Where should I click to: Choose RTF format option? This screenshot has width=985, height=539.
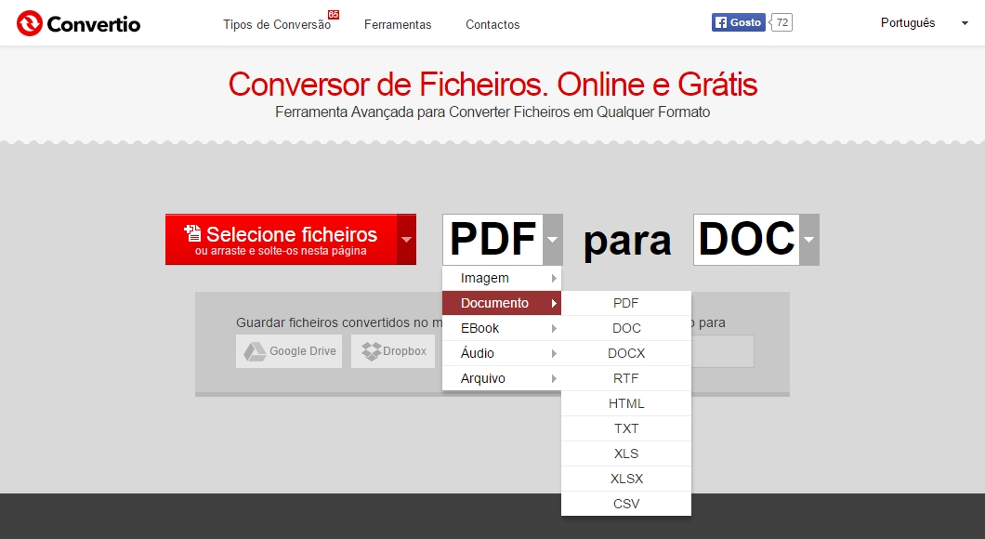[626, 378]
